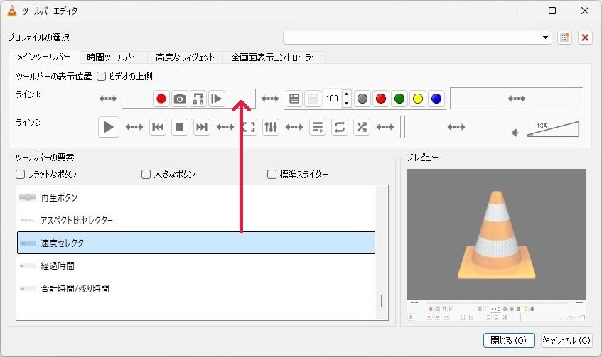Click the loop/repeat icon
This screenshot has height=357, width=602.
[340, 127]
